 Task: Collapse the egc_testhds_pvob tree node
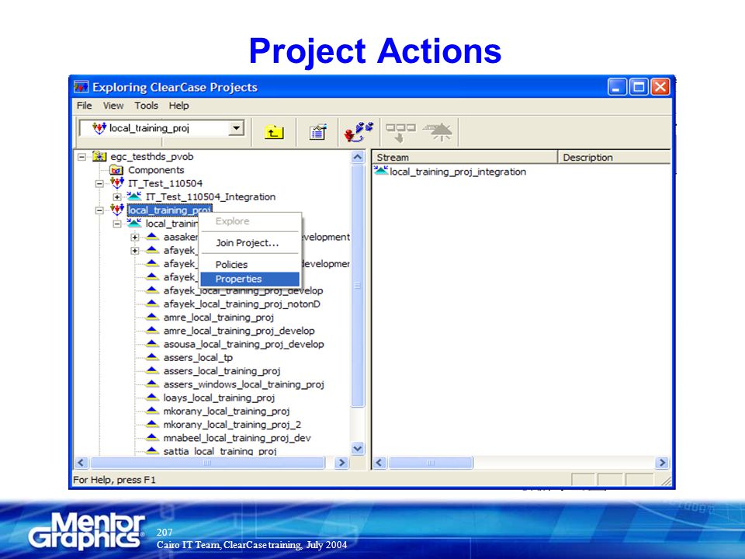click(x=81, y=156)
